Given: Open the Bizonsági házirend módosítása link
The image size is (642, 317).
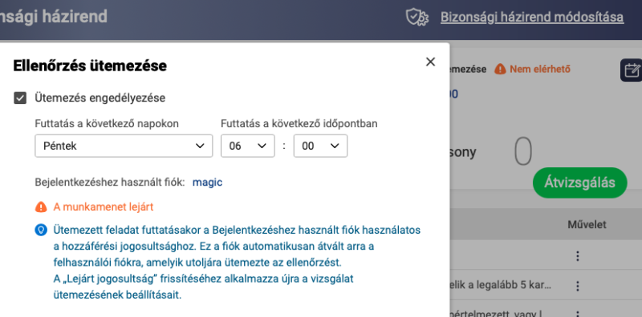Looking at the screenshot, I should (532, 17).
